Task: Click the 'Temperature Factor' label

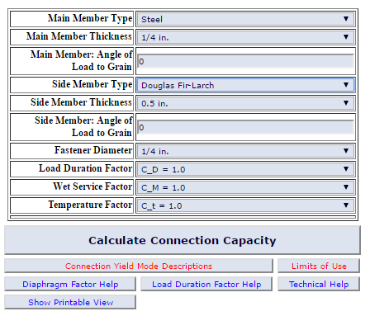Action: tap(90, 205)
